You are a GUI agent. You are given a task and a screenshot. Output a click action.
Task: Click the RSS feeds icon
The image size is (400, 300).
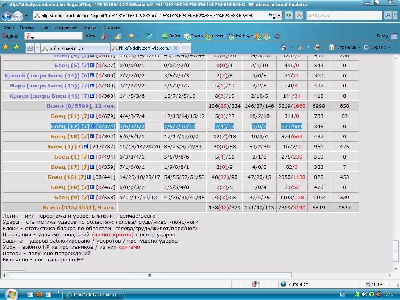(300, 47)
